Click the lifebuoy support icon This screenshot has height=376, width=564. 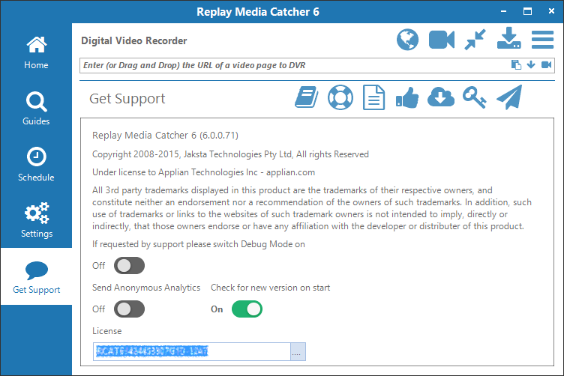pos(340,97)
